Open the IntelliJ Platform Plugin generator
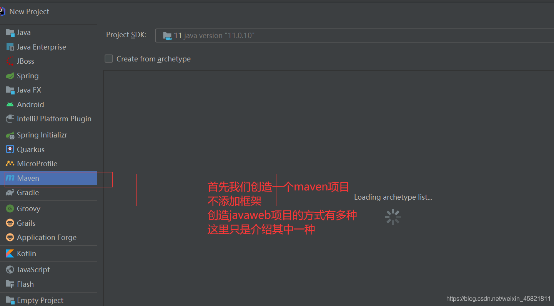 [54, 119]
